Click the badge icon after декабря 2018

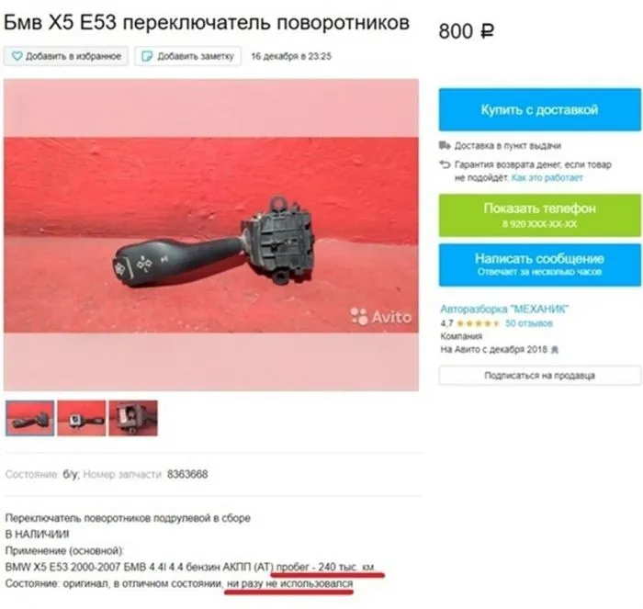point(555,350)
